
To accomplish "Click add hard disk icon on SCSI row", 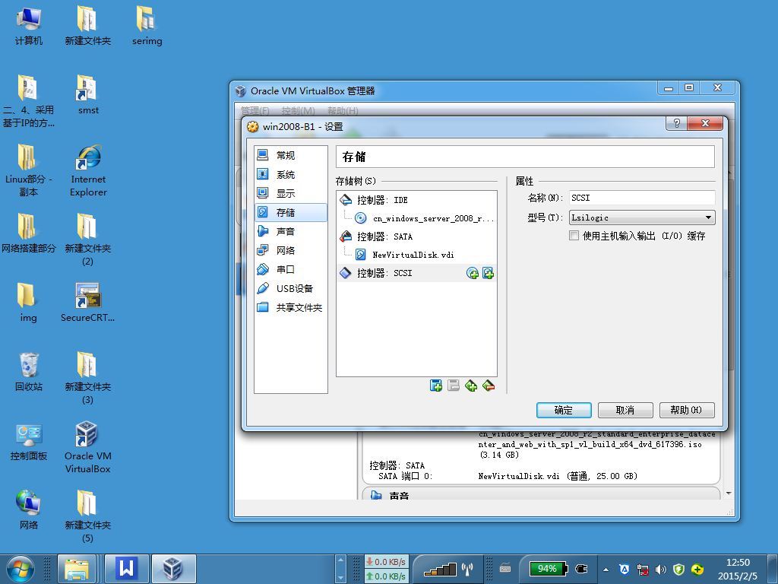I will coord(488,273).
